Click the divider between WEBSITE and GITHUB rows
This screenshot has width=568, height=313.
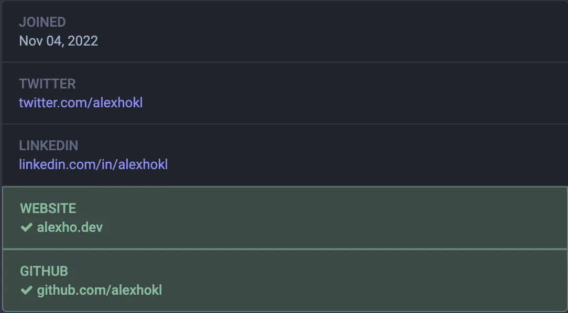[x=284, y=249]
